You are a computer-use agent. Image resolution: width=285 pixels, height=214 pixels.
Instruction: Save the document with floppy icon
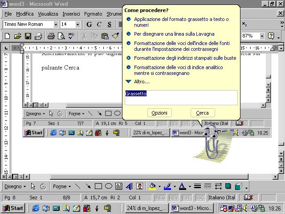click(x=28, y=36)
